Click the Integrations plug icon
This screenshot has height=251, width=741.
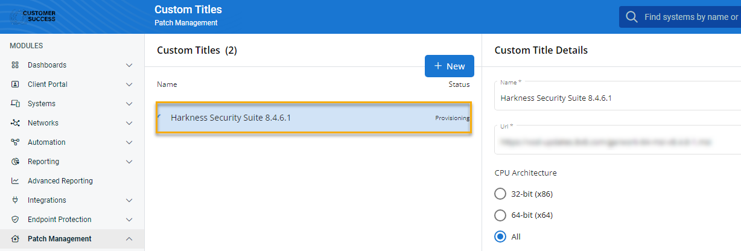pyautogui.click(x=16, y=200)
